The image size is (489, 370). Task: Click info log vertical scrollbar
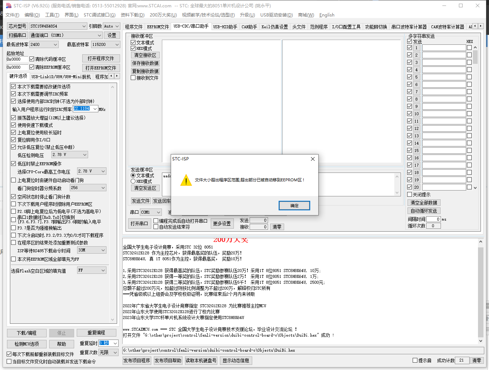click(481, 291)
